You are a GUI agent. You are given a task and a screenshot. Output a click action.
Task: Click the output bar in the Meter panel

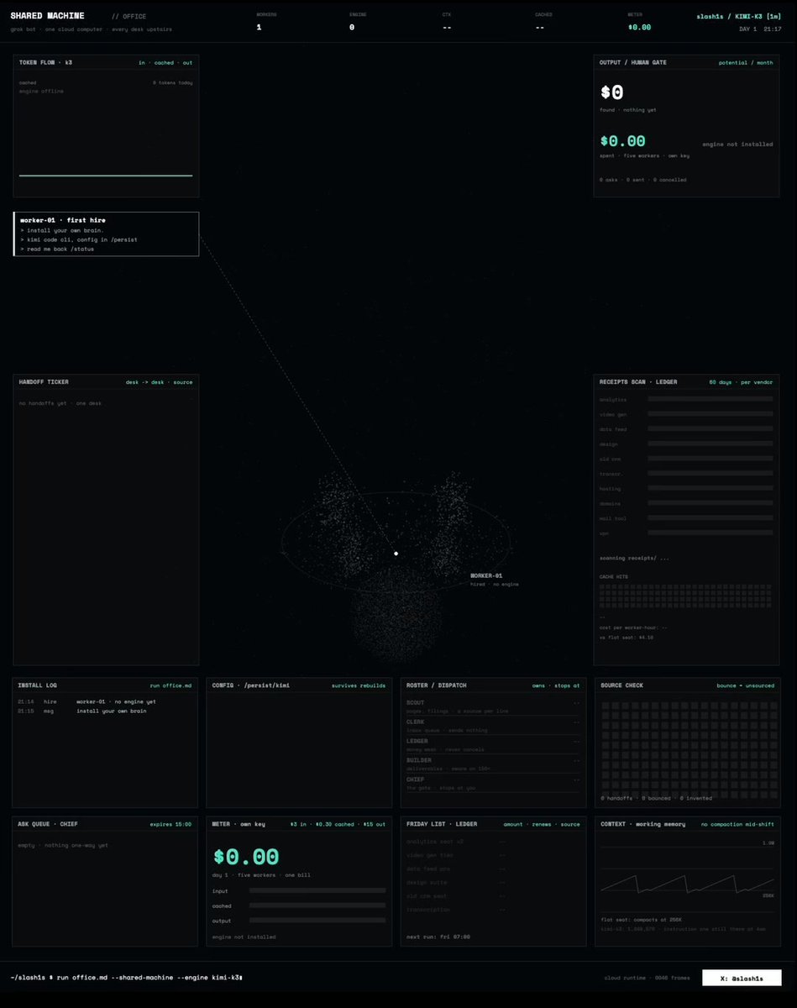[317, 921]
